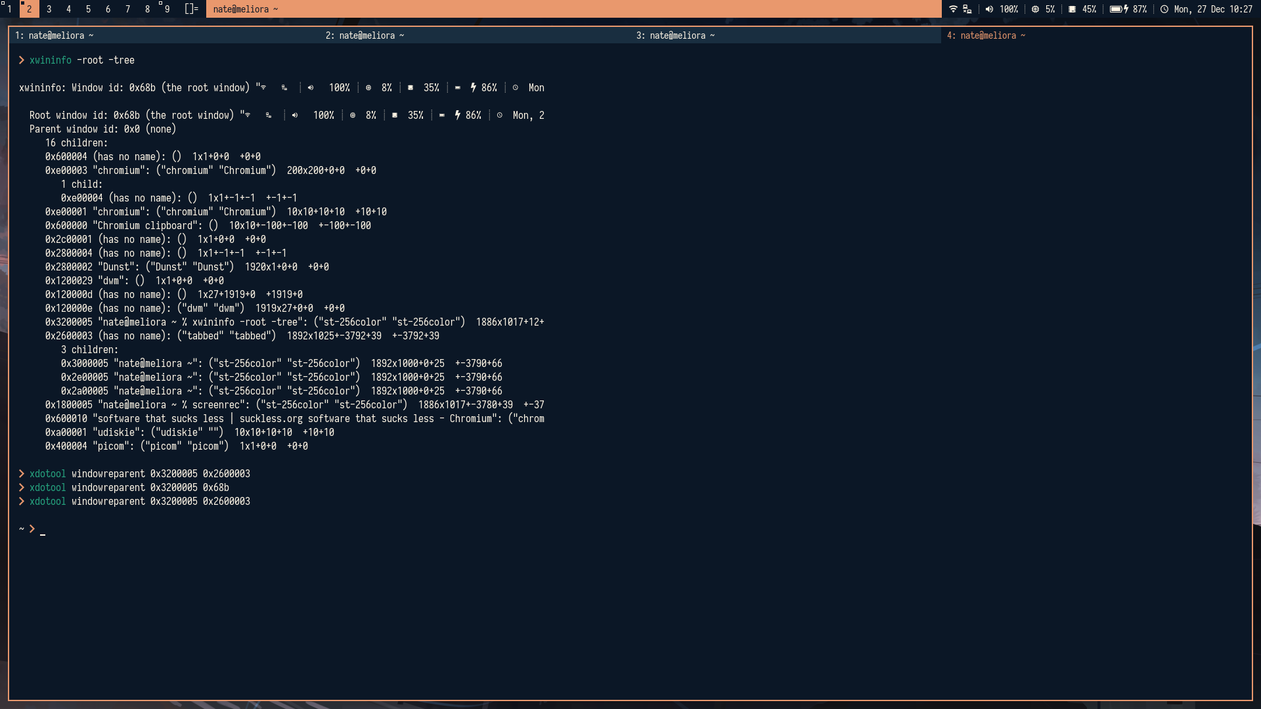The width and height of the screenshot is (1261, 709).
Task: Select workspace tag 5 in bar
Action: click(x=88, y=9)
